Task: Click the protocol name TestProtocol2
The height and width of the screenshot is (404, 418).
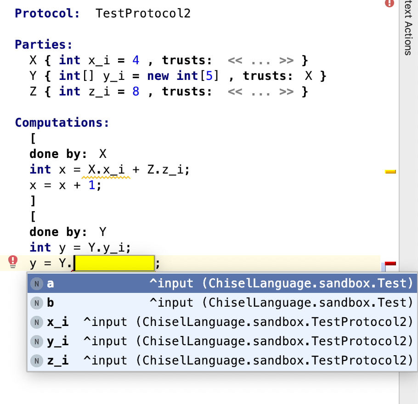Action: click(x=143, y=13)
